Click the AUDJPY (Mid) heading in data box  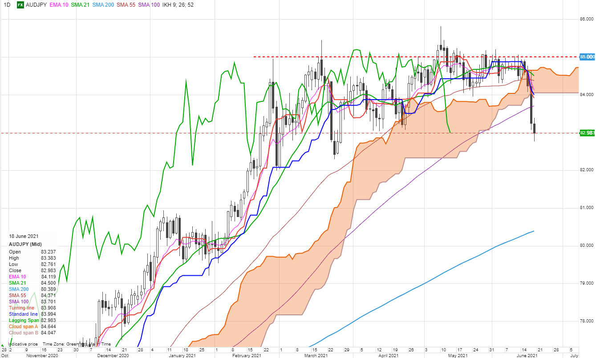click(x=25, y=245)
